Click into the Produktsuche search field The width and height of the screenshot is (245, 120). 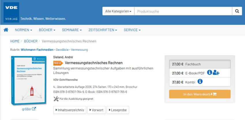[x=183, y=11]
